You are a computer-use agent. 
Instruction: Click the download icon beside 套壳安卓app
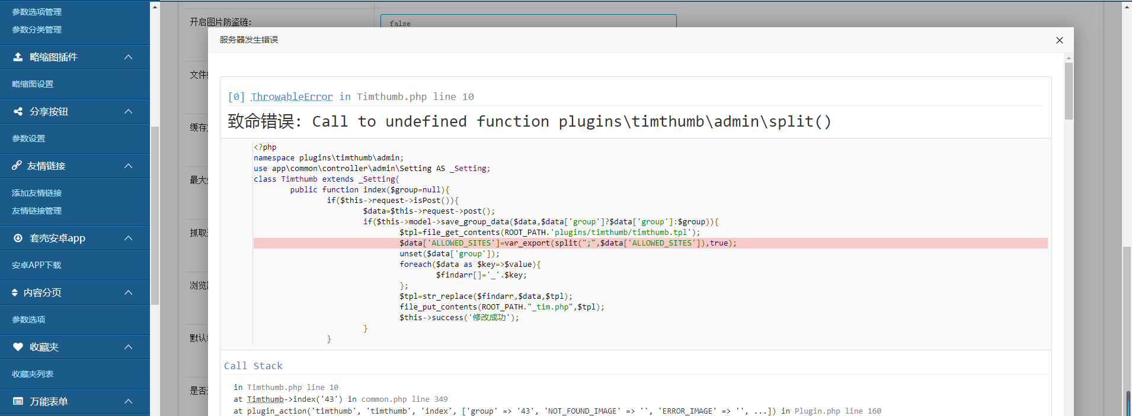pos(18,238)
